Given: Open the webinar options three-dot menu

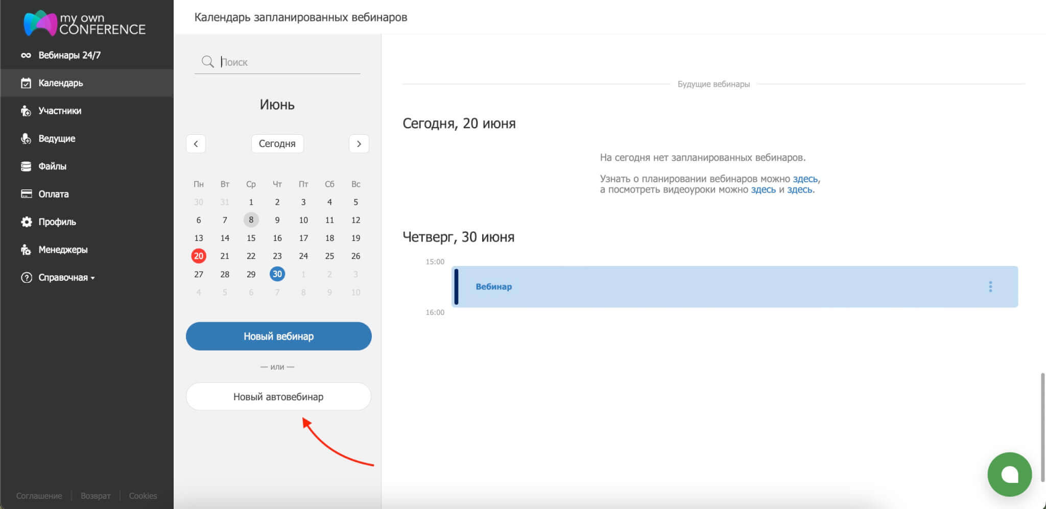Looking at the screenshot, I should click(991, 286).
